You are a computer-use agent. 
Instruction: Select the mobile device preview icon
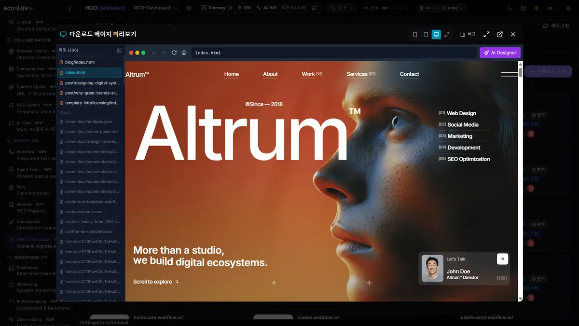tap(415, 34)
